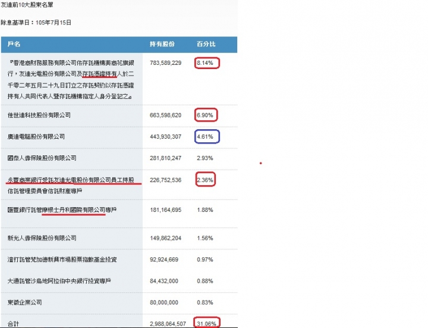428x328 pixels.
Task: Click the 持有股份 column header
Action: [162, 44]
